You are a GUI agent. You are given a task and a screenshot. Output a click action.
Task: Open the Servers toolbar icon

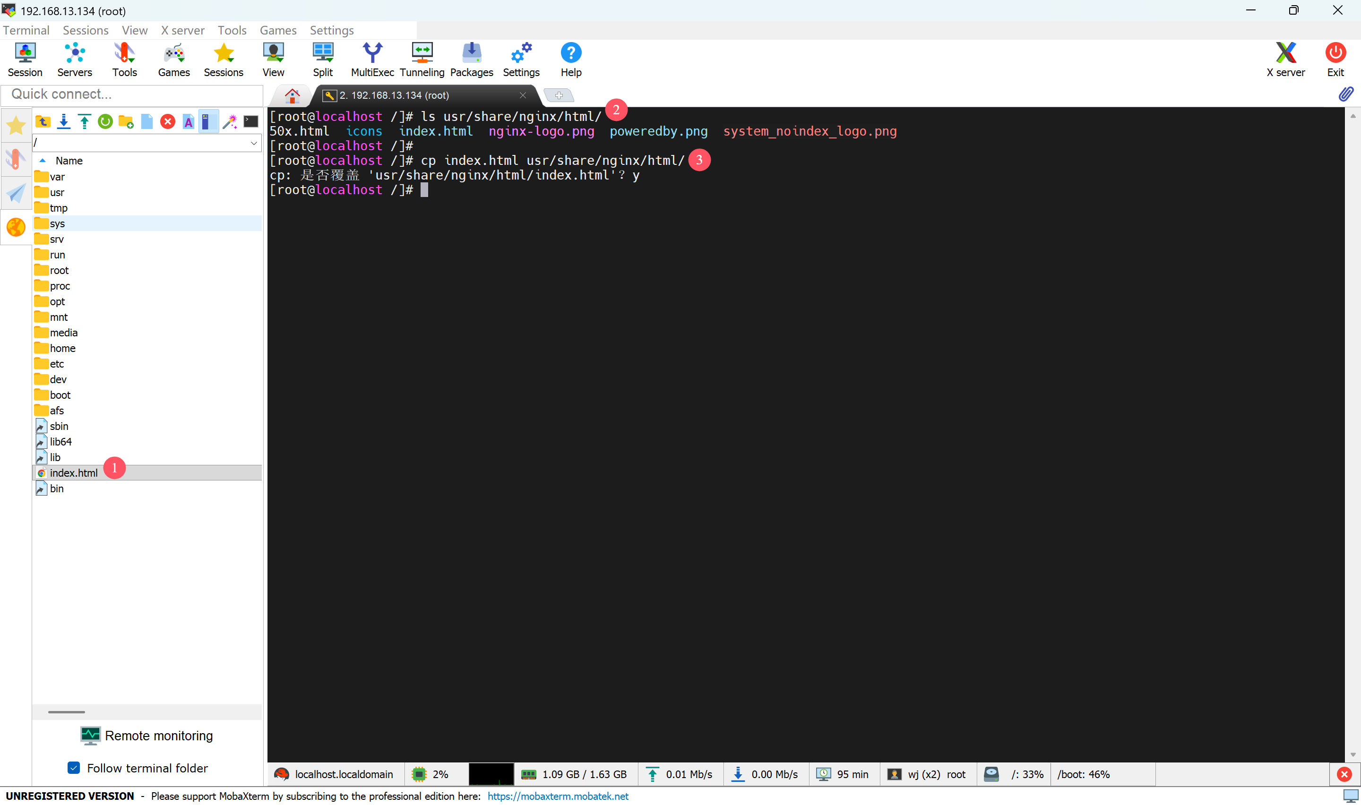point(74,60)
